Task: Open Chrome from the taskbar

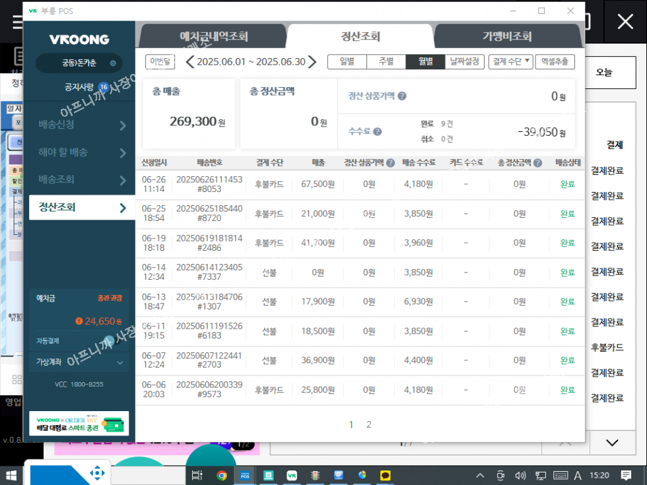Action: pyautogui.click(x=222, y=475)
